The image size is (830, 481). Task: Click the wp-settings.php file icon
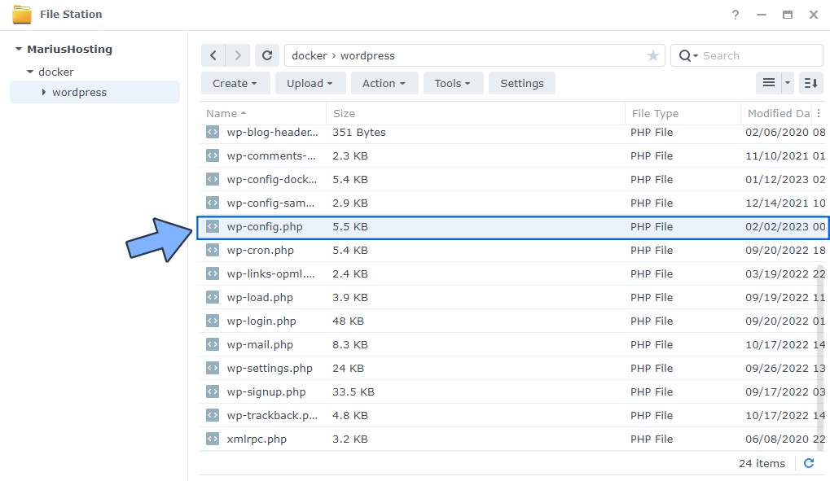pos(213,368)
